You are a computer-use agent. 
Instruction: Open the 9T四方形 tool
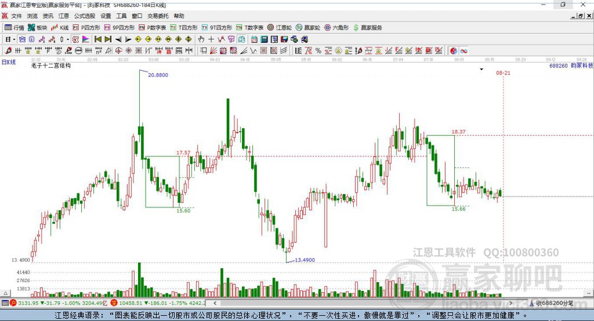coord(217,28)
